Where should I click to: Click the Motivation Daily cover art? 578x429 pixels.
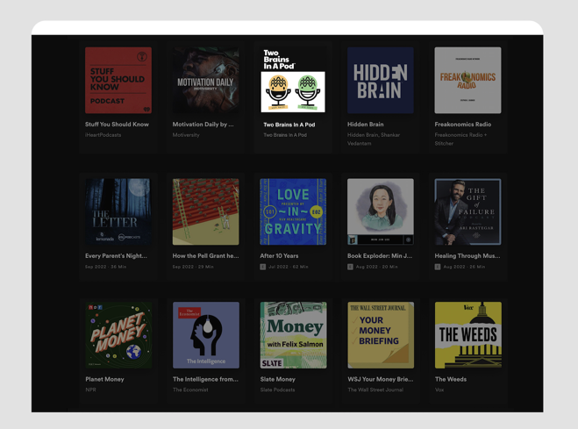(x=205, y=81)
